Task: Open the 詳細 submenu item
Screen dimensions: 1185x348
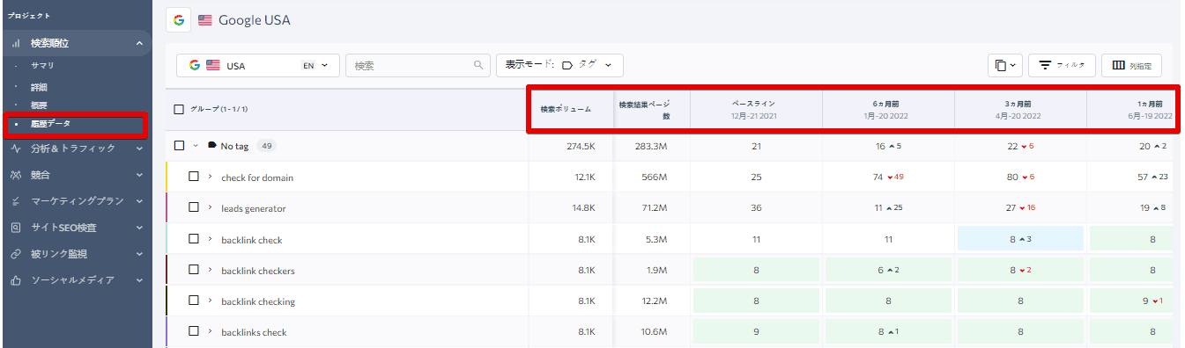Action: (x=39, y=87)
